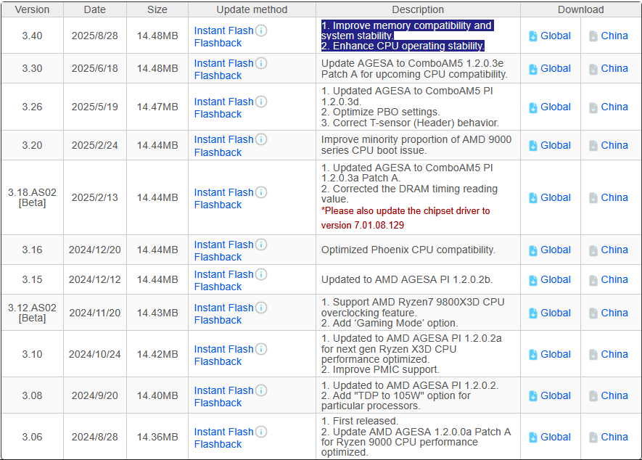Click the Size column header

[157, 9]
